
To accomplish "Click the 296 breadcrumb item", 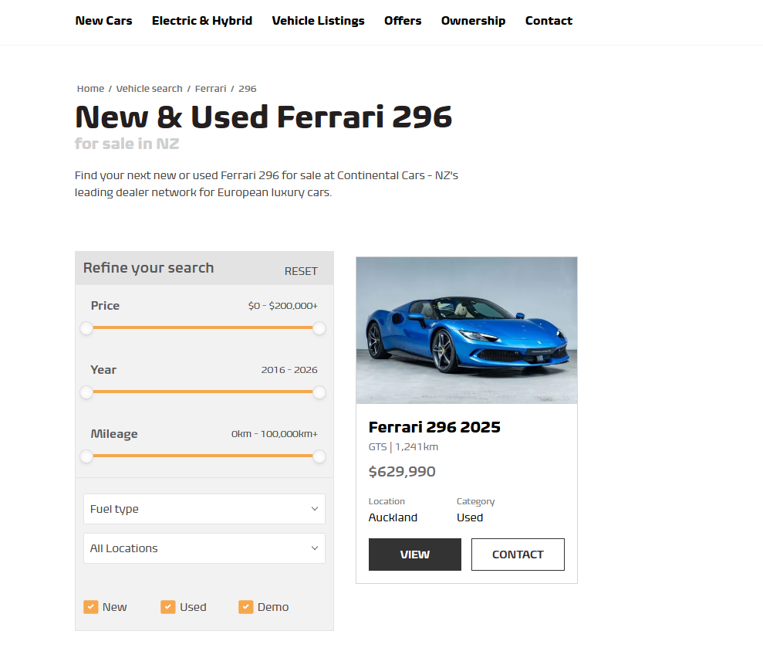I will pyautogui.click(x=247, y=89).
